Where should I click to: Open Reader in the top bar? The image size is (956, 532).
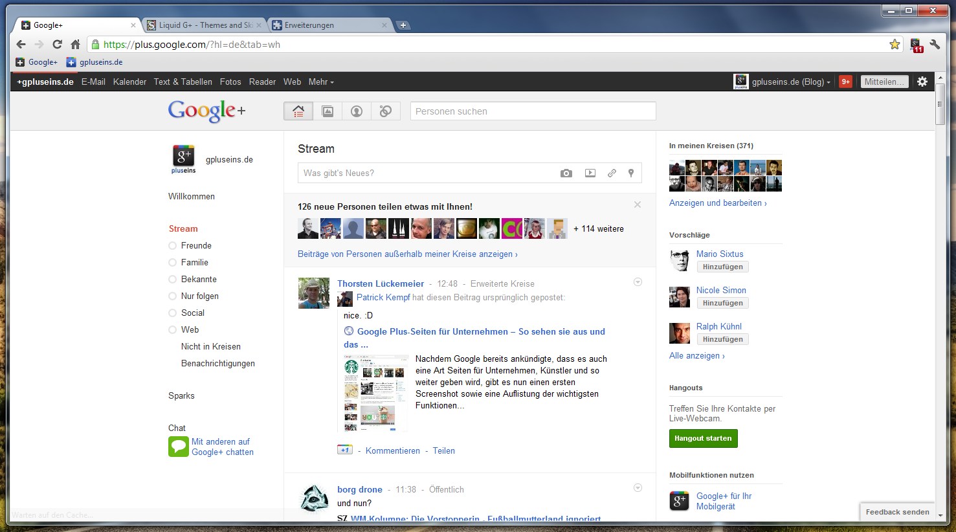point(262,82)
